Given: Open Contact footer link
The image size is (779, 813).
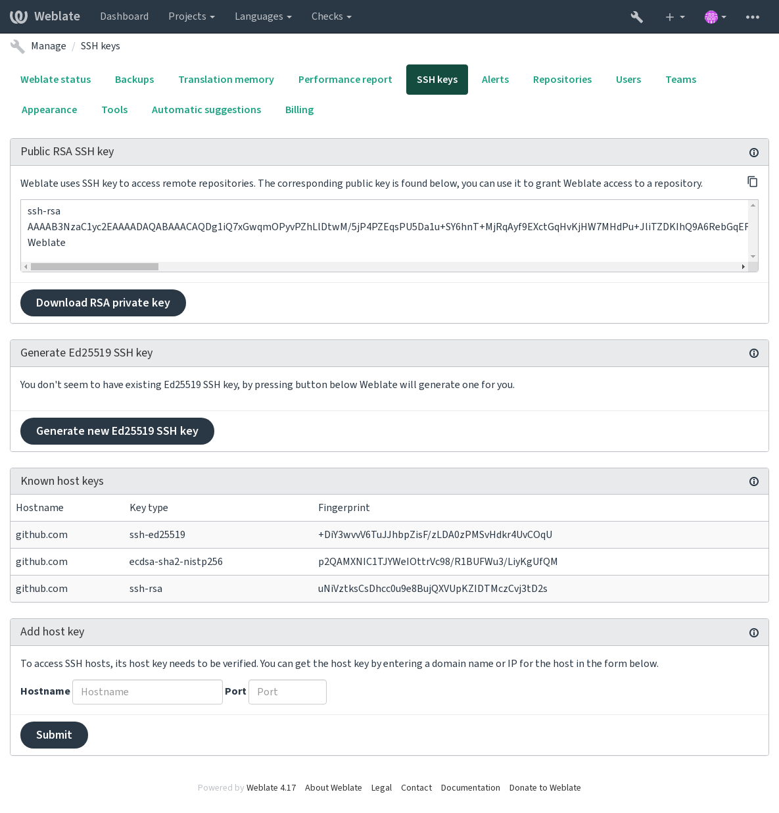Looking at the screenshot, I should (x=416, y=788).
